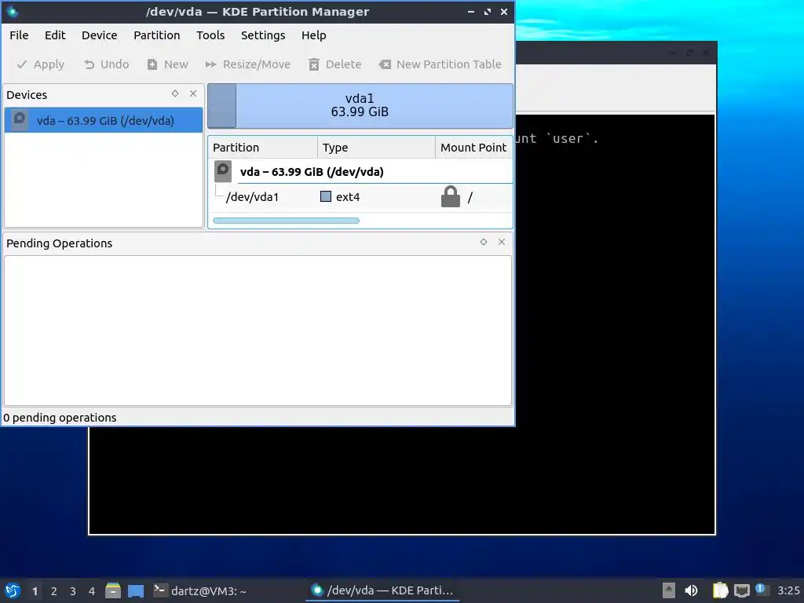Close the KDE Partition Manager window

point(504,12)
